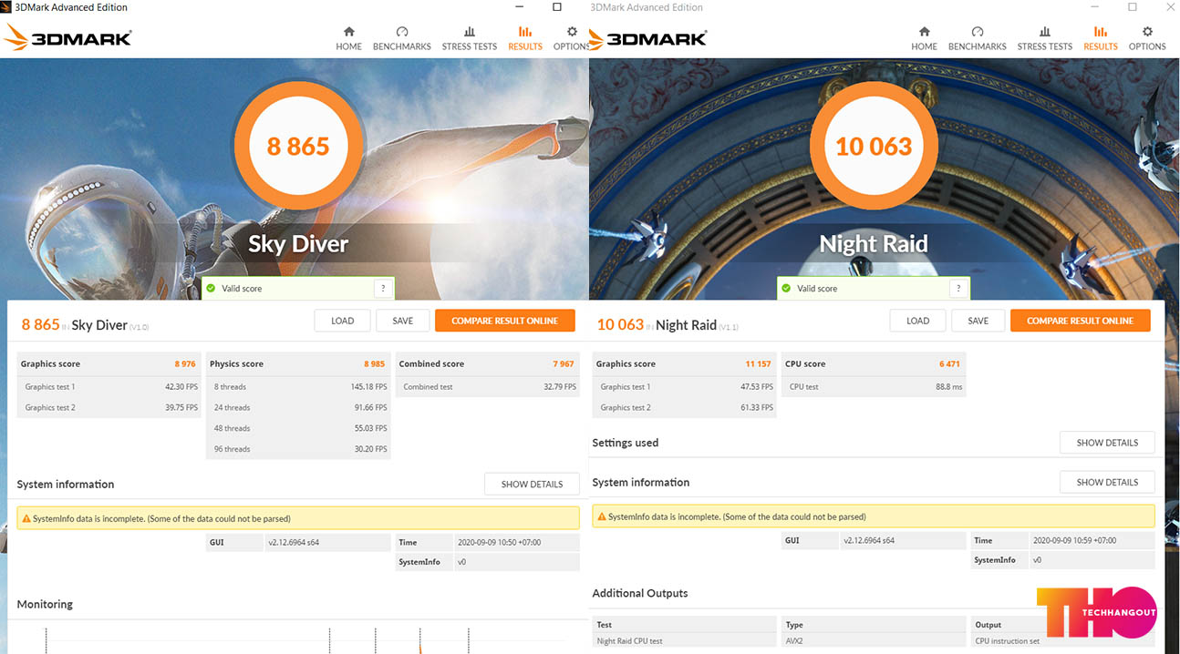Open STRESS TESTS in the Night Raid window
1180x654 pixels.
[1045, 38]
